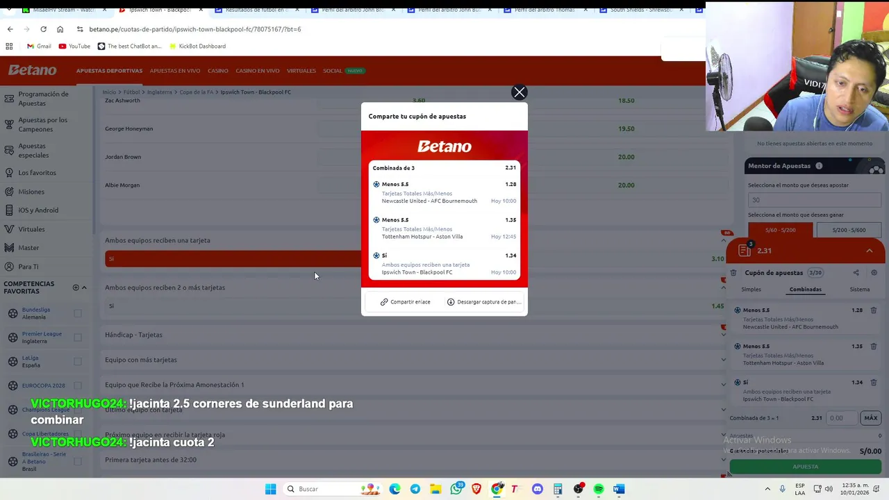Delete all bets trash icon in coupon
The width and height of the screenshot is (889, 500).
(x=733, y=273)
